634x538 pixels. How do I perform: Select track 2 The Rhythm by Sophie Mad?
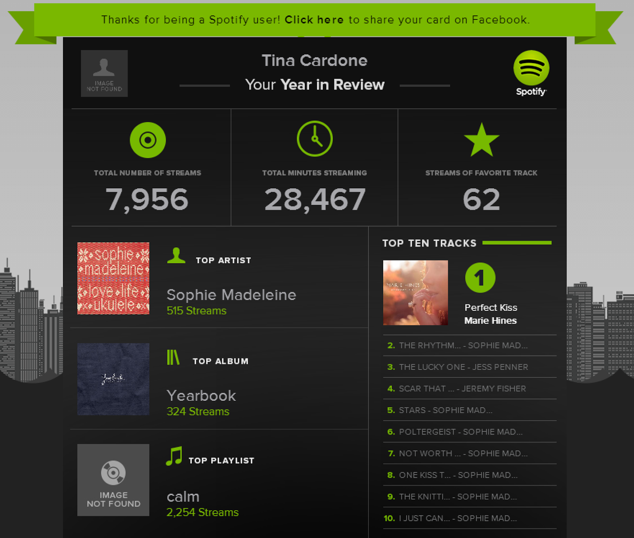pyautogui.click(x=470, y=345)
